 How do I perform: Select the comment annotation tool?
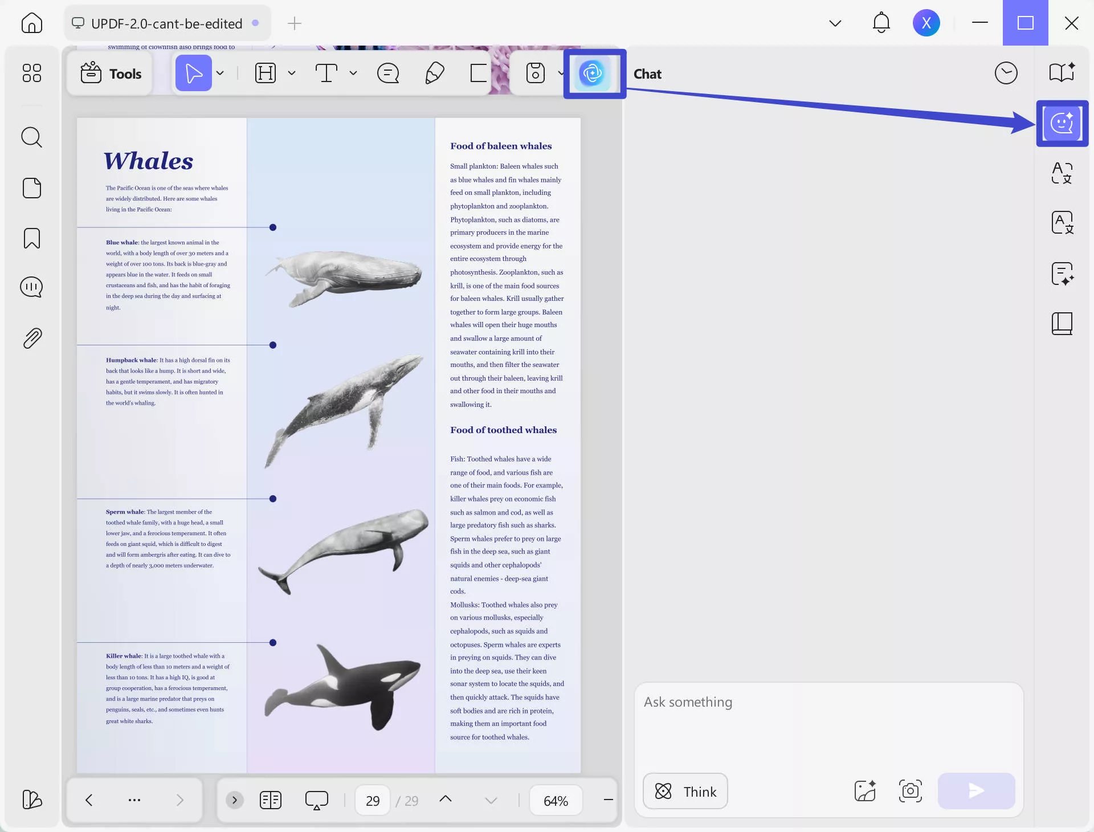click(x=388, y=74)
